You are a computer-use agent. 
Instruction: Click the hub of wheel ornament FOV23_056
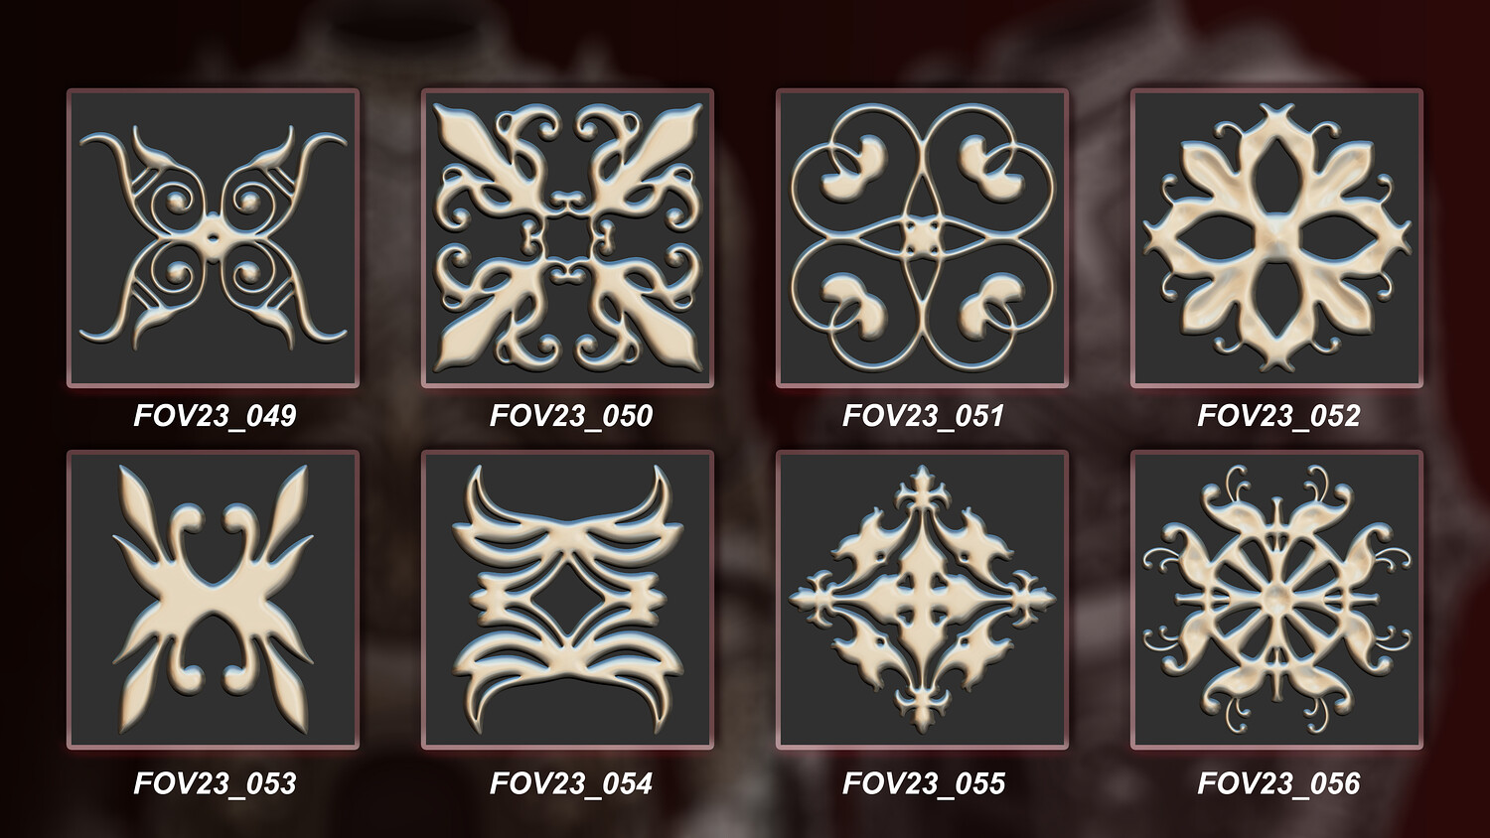point(1276,598)
